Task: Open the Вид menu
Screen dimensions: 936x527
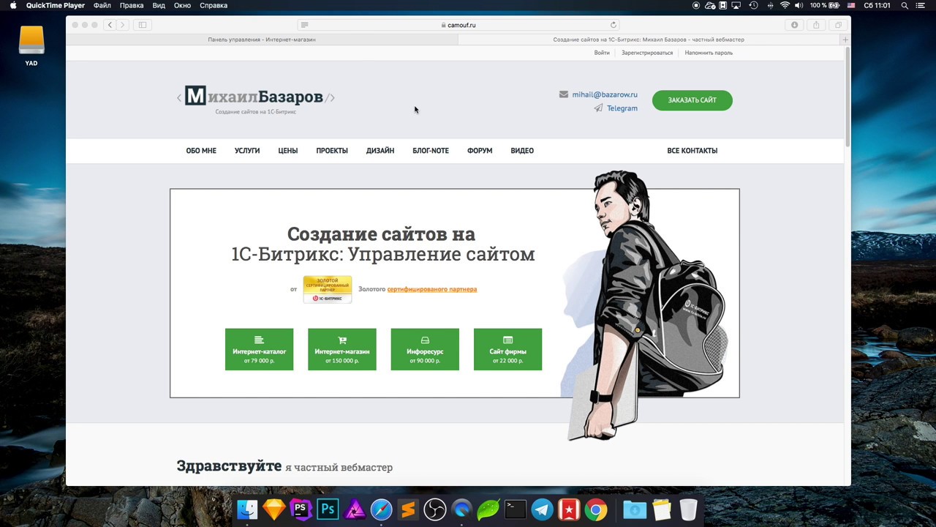Action: (159, 5)
